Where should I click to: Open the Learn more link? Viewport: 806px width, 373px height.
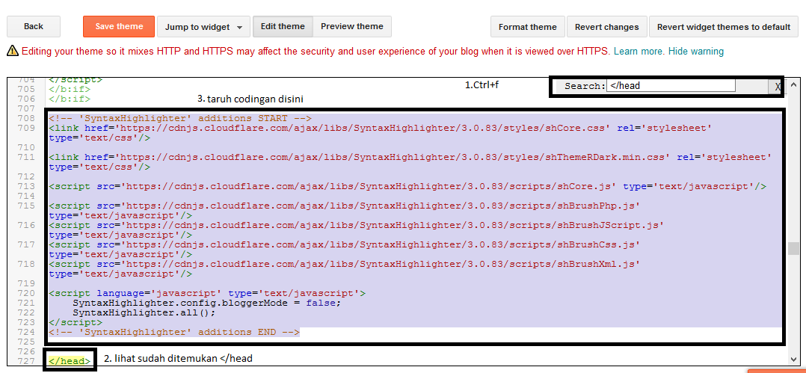[639, 52]
